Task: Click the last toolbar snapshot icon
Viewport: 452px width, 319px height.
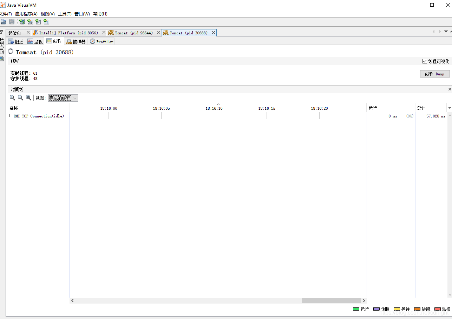Action: pos(46,22)
